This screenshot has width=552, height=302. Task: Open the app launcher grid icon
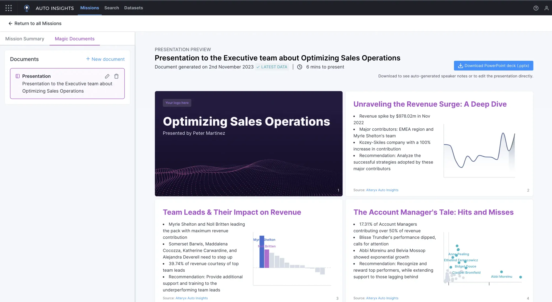[x=9, y=8]
